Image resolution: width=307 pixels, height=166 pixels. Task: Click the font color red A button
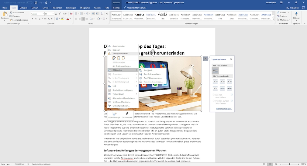[67, 19]
